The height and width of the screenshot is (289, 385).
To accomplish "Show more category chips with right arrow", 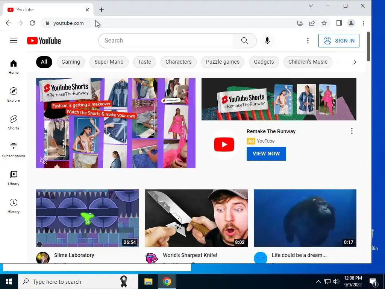I will pos(355,62).
